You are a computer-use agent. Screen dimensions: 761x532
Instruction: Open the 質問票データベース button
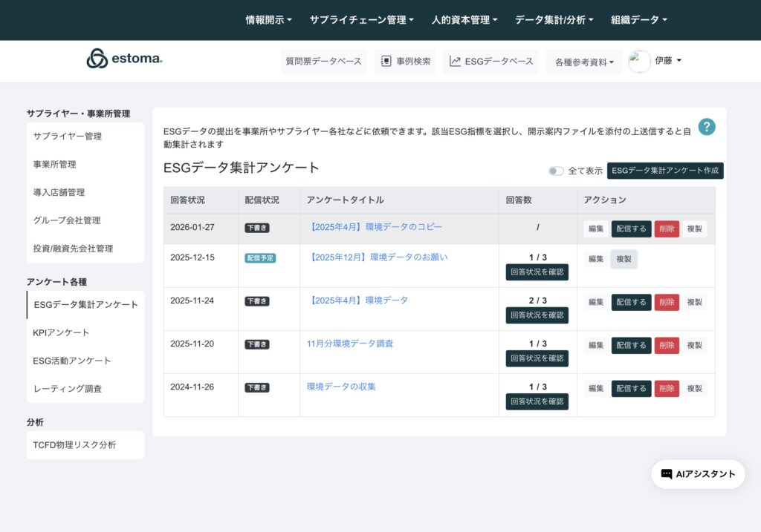[x=323, y=62]
